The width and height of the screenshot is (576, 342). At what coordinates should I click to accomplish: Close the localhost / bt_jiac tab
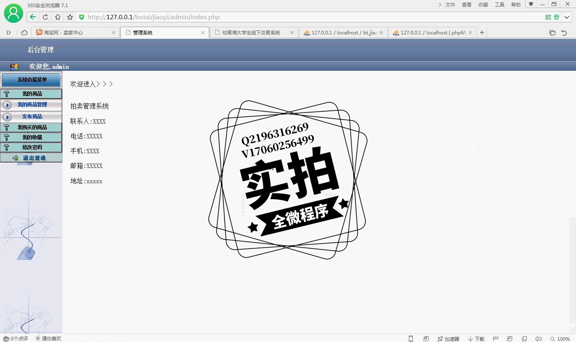click(381, 32)
